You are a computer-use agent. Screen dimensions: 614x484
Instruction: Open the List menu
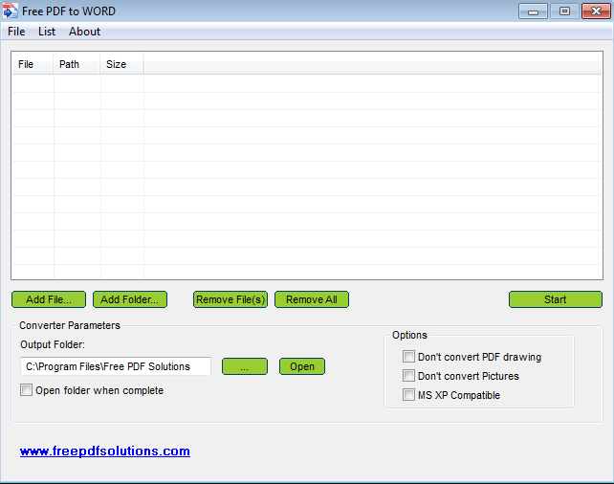[x=47, y=32]
